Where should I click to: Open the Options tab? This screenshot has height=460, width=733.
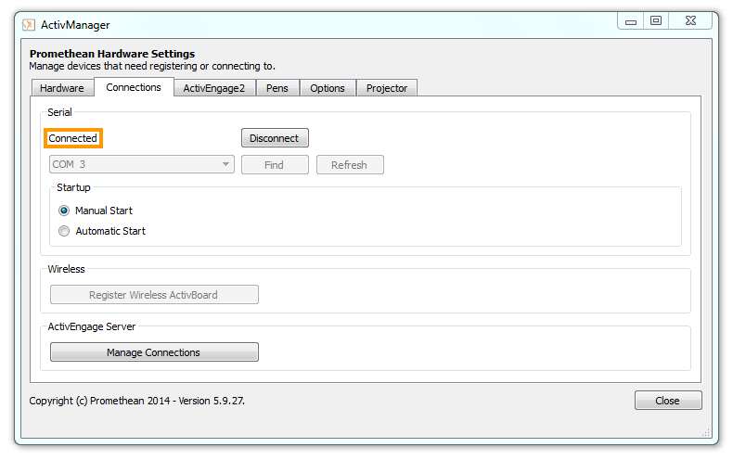pos(328,88)
